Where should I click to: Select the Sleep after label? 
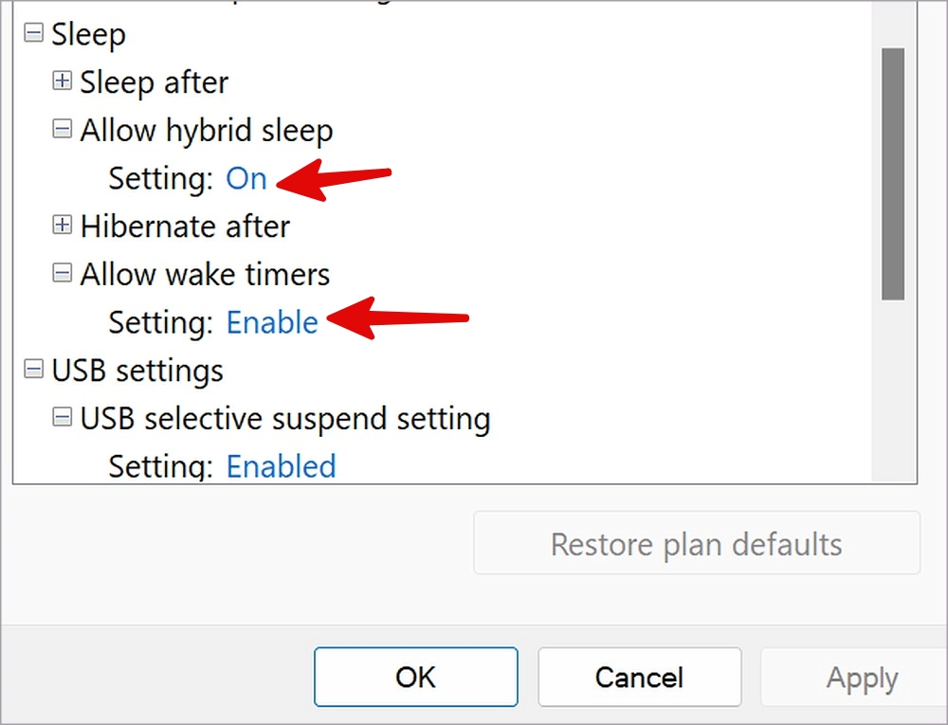click(x=155, y=82)
